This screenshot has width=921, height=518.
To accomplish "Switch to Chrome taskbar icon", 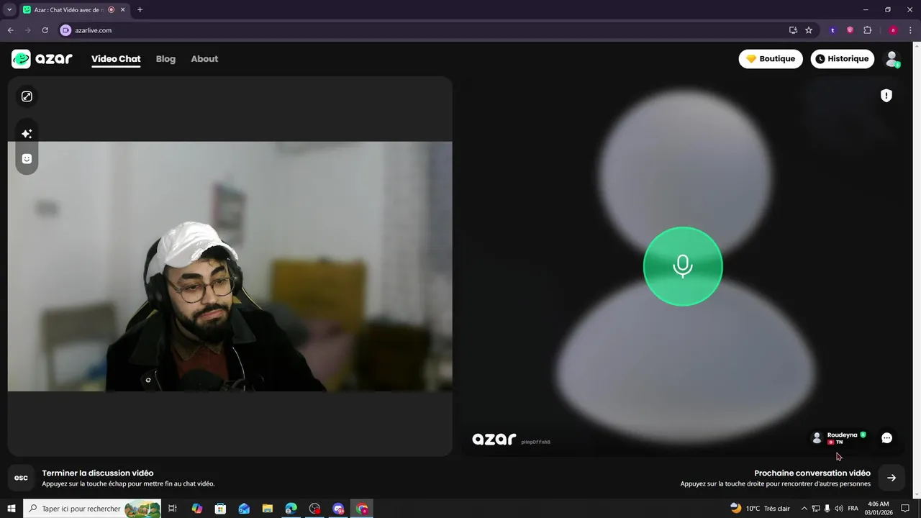I will [x=362, y=509].
